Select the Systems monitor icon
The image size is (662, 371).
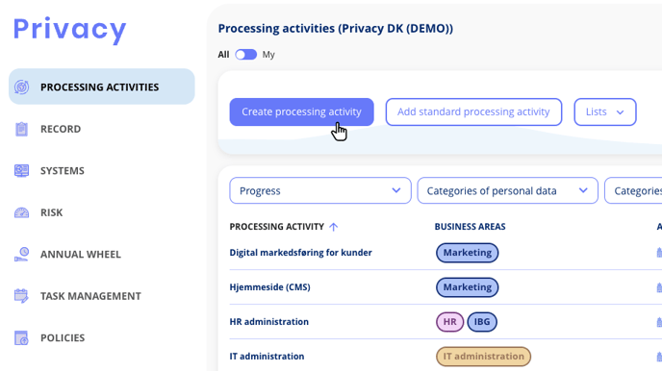point(21,170)
